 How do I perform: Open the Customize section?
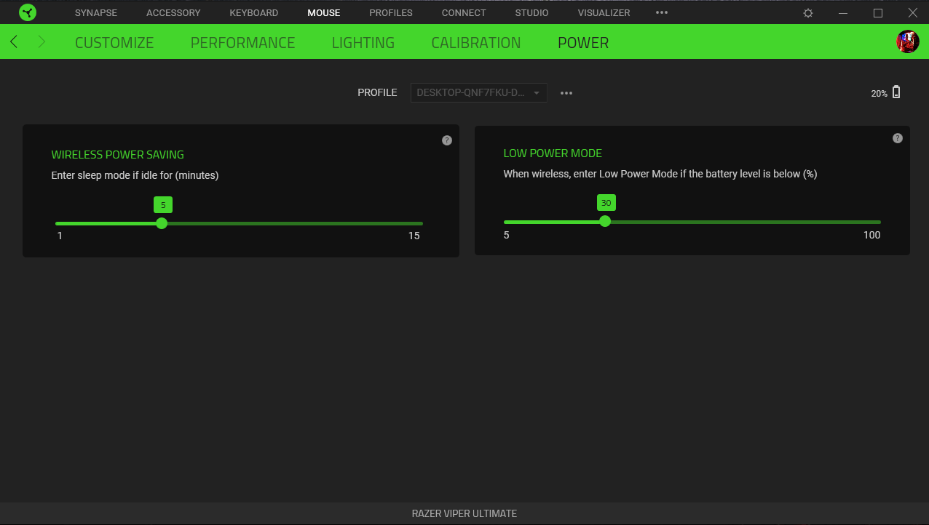pos(114,43)
